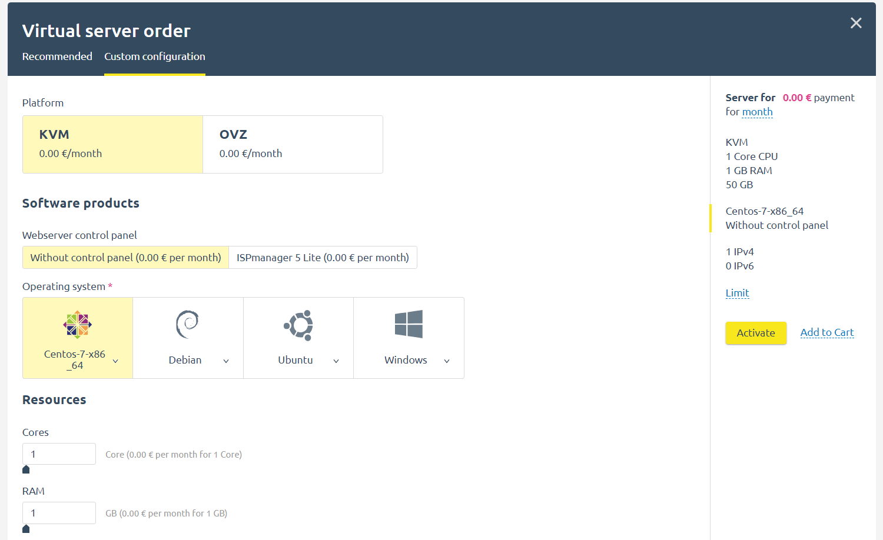Choose ISPmanager 5 Lite control panel
The height and width of the screenshot is (540, 883).
pyautogui.click(x=323, y=258)
